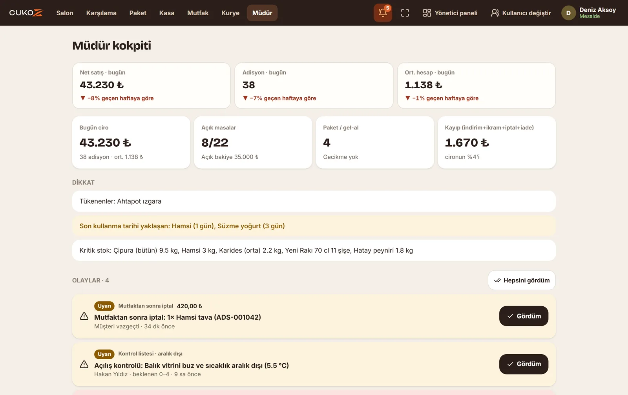Click the Mesaide status under Deniz Aksoy

click(590, 16)
